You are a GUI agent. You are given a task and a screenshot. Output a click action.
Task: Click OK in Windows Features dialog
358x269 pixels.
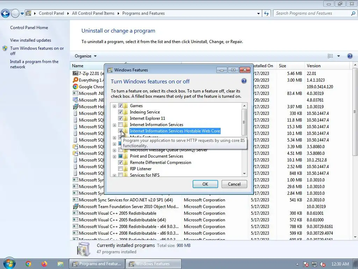pyautogui.click(x=205, y=184)
